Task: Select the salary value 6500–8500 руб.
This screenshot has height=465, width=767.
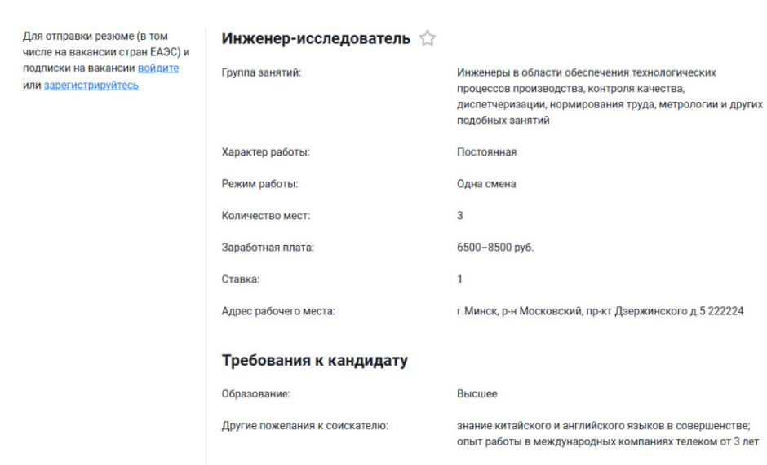Action: (x=494, y=248)
